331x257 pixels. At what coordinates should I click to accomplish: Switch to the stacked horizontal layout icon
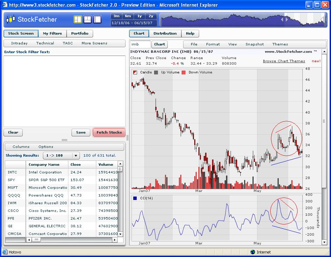pyautogui.click(x=87, y=19)
